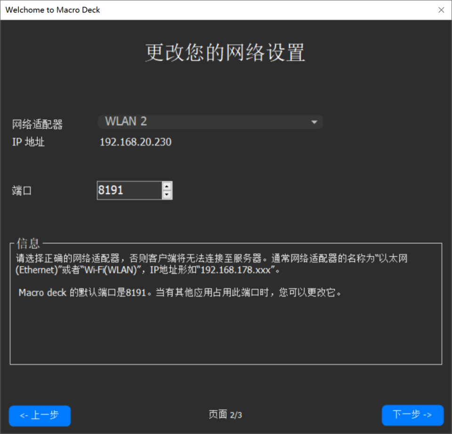This screenshot has width=452, height=434.
Task: Click the 更改您的网络设置 heading
Action: [226, 53]
